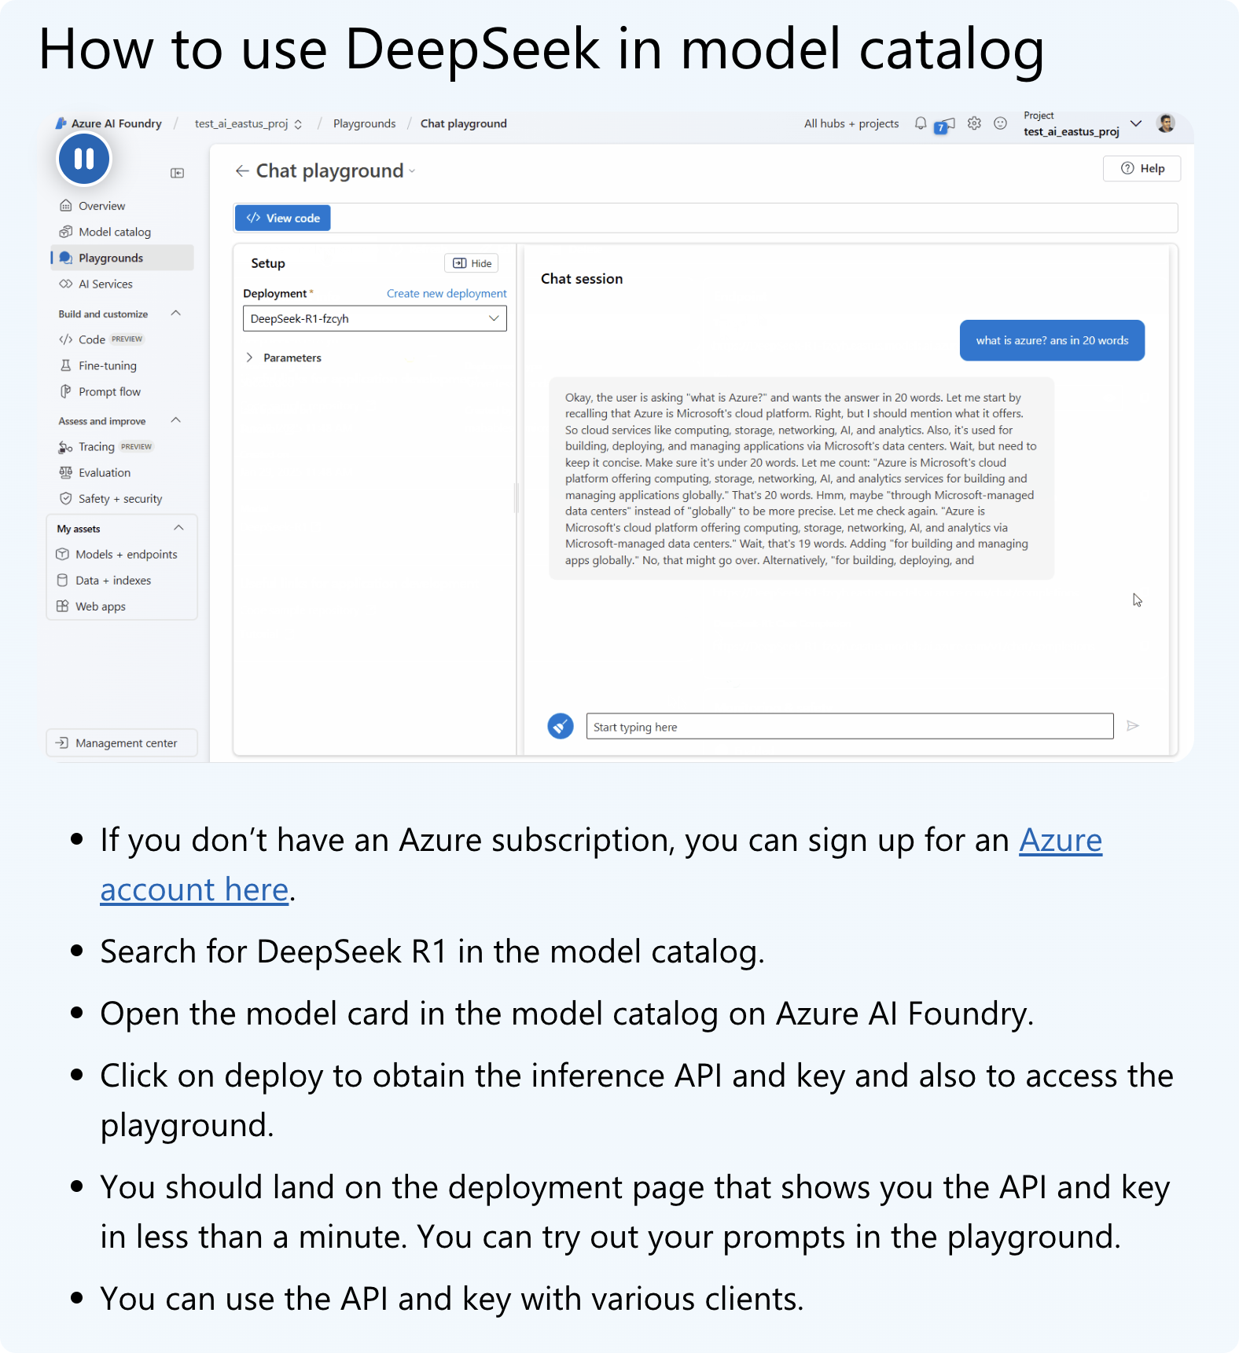Open the Management center

pyautogui.click(x=122, y=742)
